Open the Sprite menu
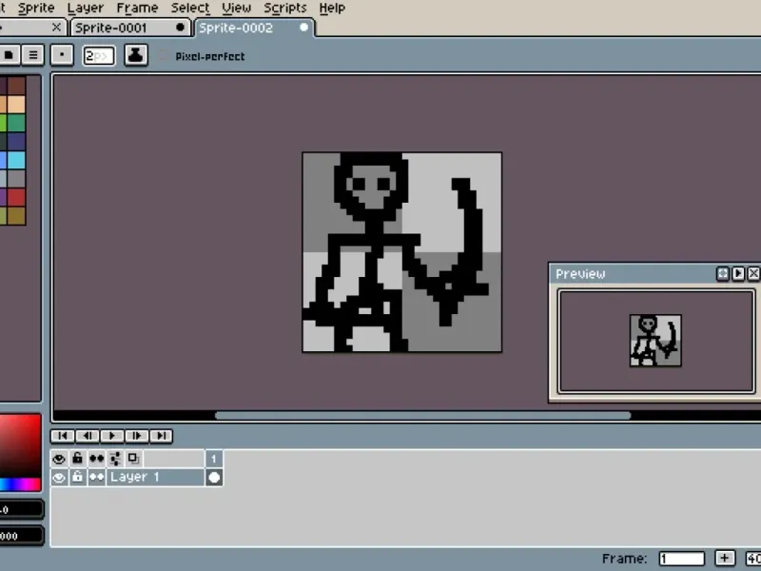This screenshot has height=571, width=761. 36,8
